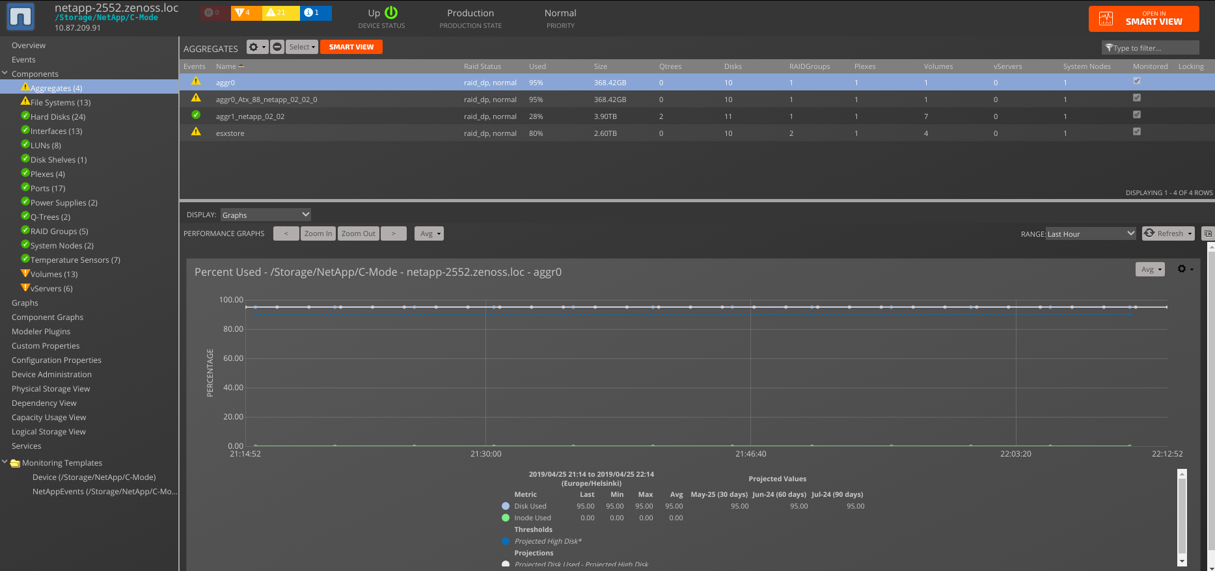Open Component Graphs in sidebar
This screenshot has height=571, width=1215.
click(48, 317)
